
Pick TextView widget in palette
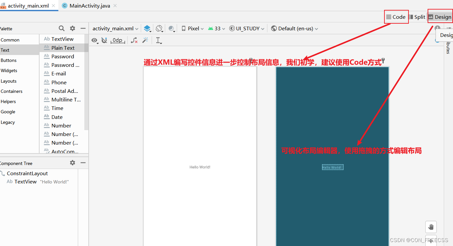pos(62,39)
